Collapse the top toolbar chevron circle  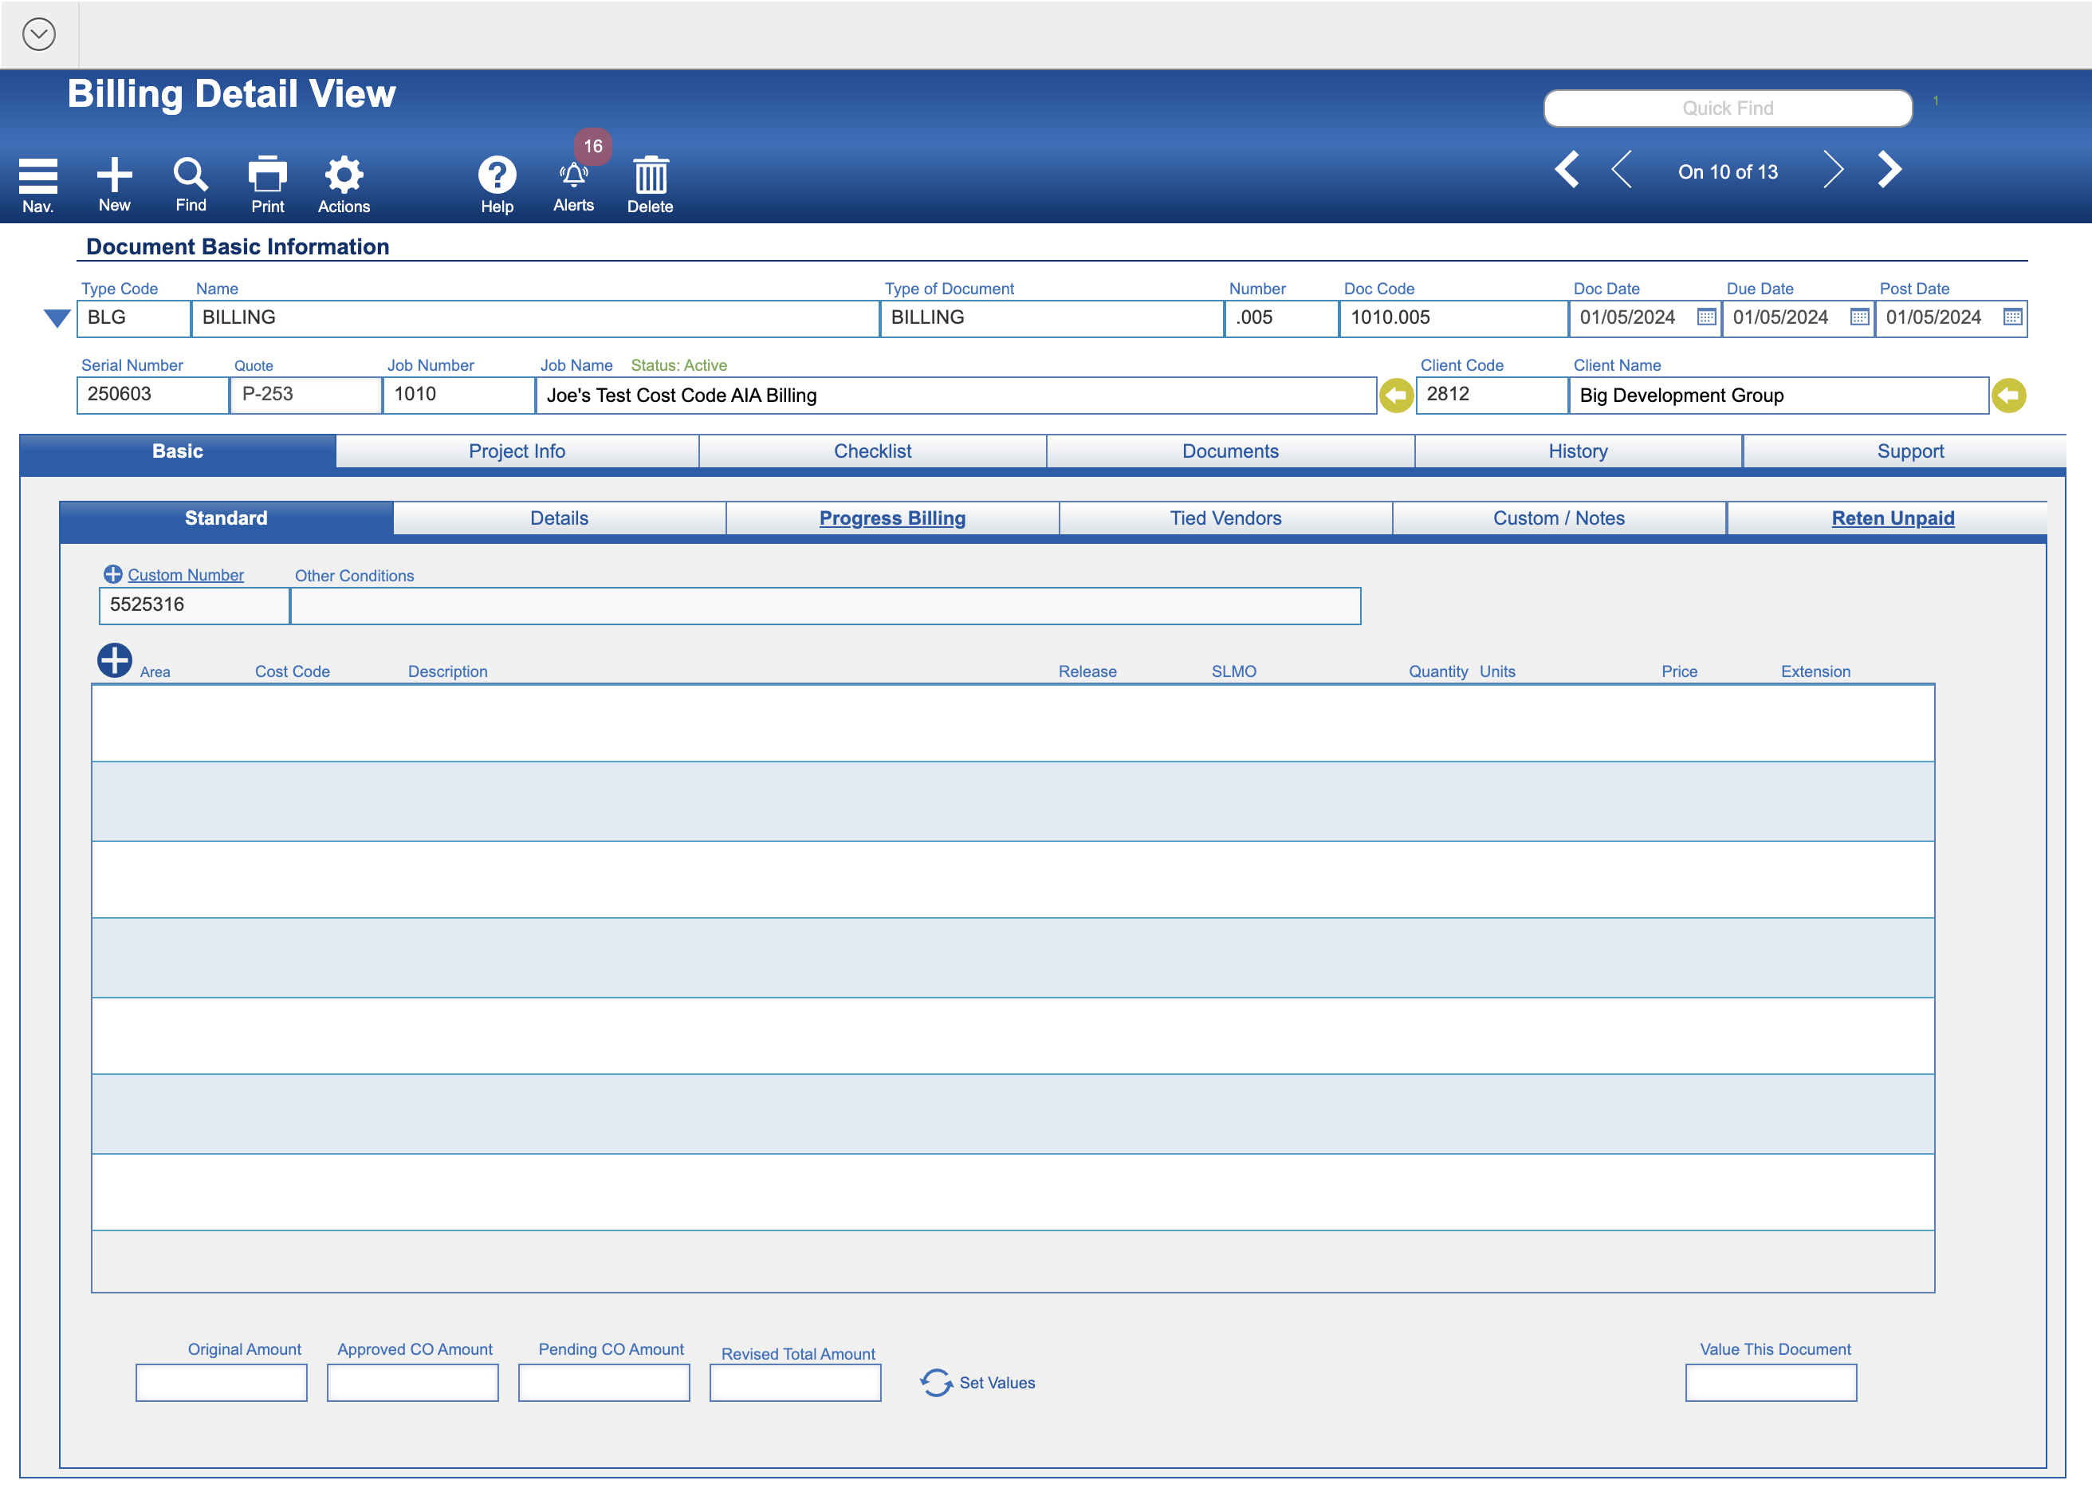[39, 34]
